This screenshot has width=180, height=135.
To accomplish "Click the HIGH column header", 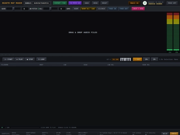I will click(x=85, y=65).
